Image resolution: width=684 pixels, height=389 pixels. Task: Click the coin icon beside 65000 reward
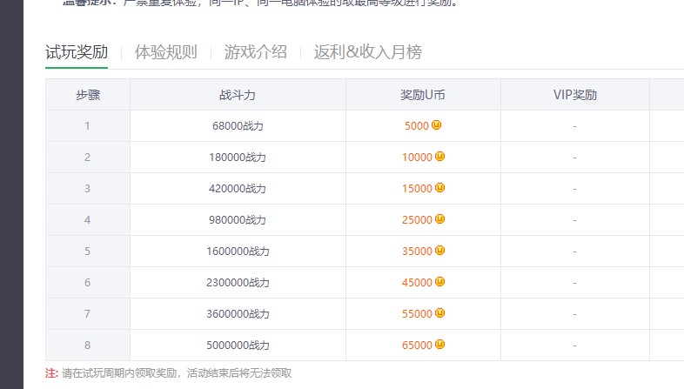click(440, 345)
